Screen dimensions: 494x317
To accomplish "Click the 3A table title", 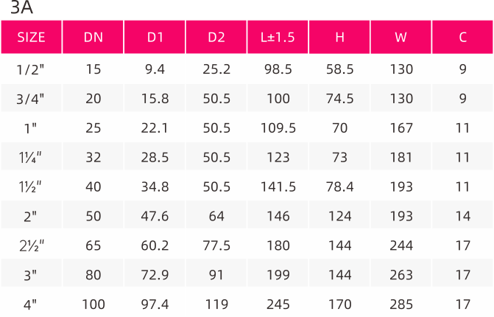I will click(21, 7).
